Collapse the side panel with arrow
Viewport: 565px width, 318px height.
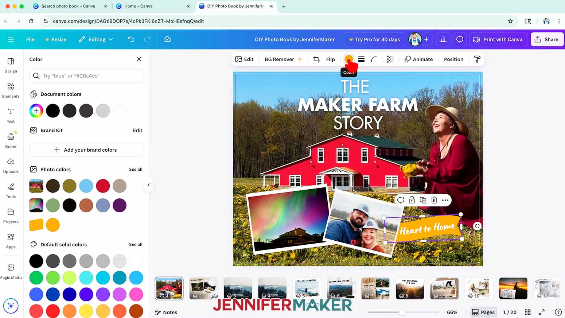point(149,185)
